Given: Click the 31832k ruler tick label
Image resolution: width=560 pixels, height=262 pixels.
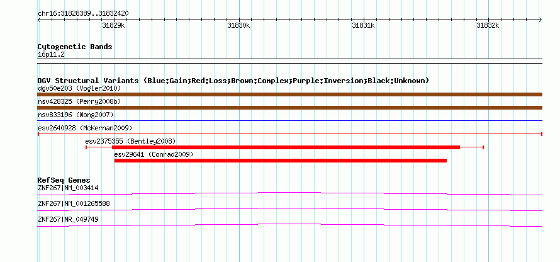Looking at the screenshot, I should (x=488, y=25).
